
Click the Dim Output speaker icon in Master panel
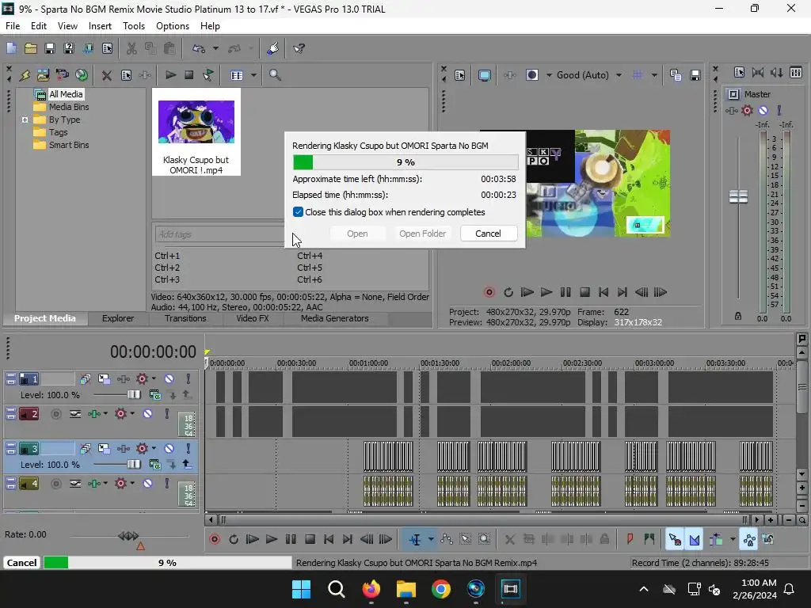[777, 72]
